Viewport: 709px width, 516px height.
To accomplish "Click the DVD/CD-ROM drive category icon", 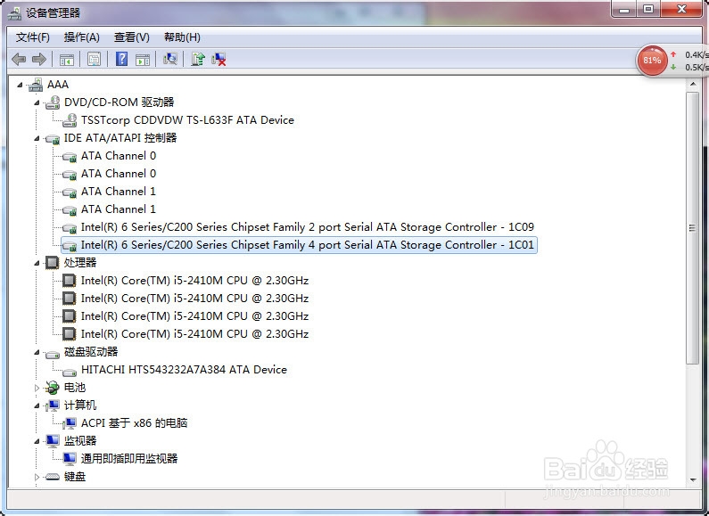I will 53,102.
